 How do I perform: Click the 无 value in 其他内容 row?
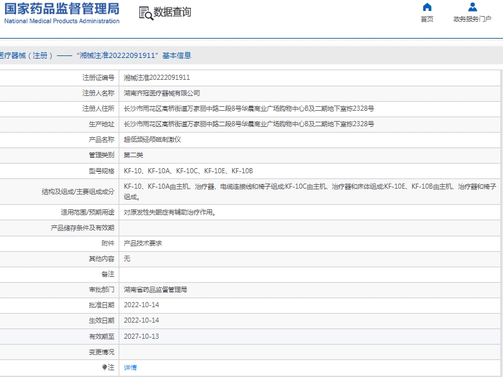(127, 258)
